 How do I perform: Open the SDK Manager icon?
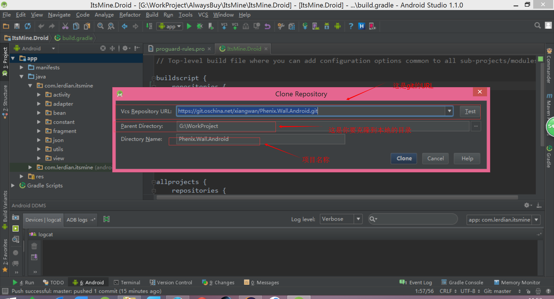[327, 26]
